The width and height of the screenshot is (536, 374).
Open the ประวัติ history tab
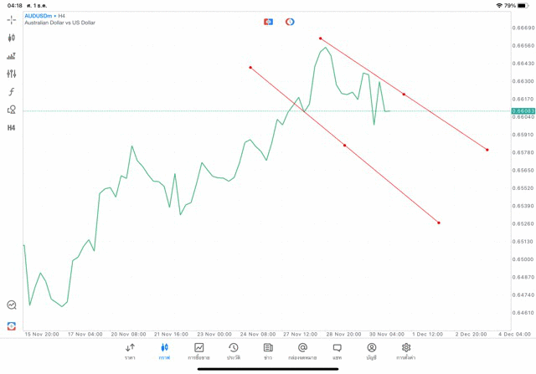[234, 351]
